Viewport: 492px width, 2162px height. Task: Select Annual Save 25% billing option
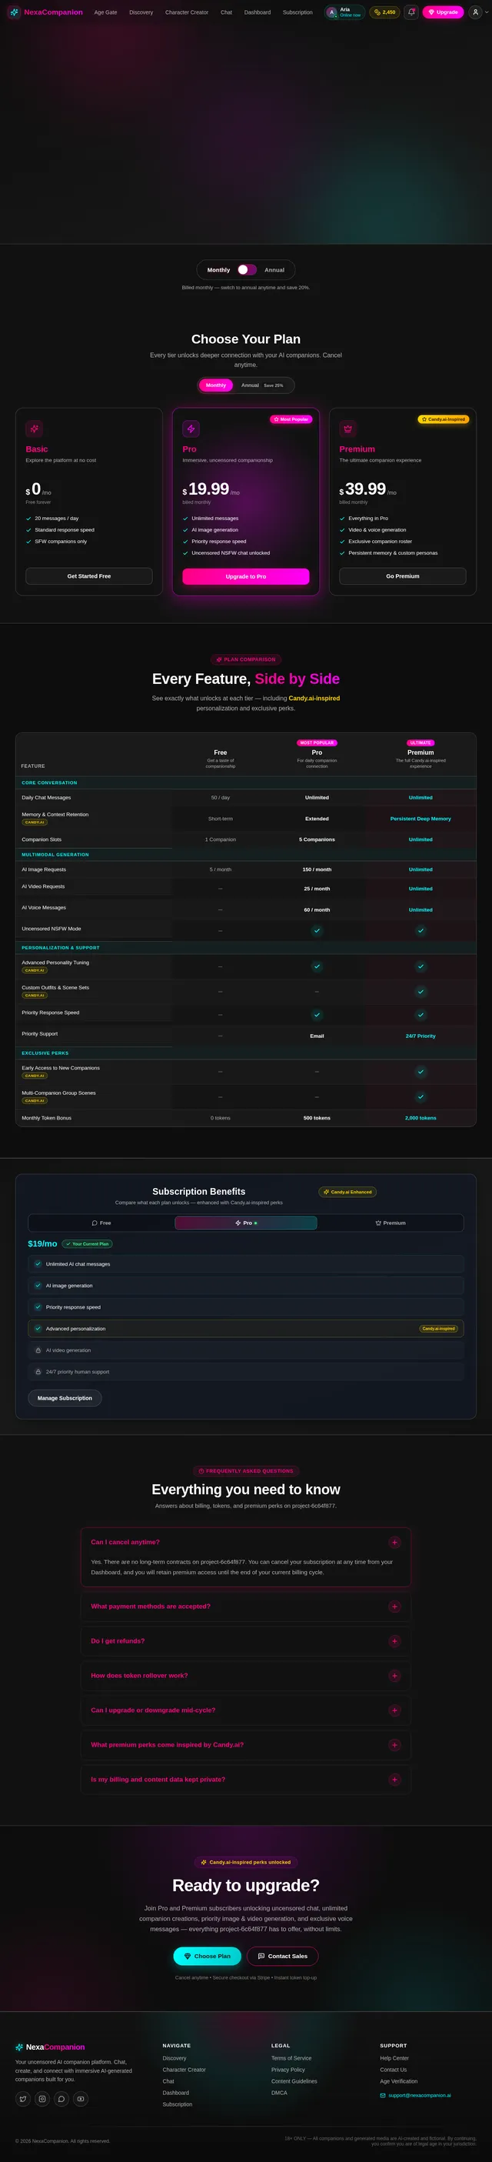pos(262,385)
